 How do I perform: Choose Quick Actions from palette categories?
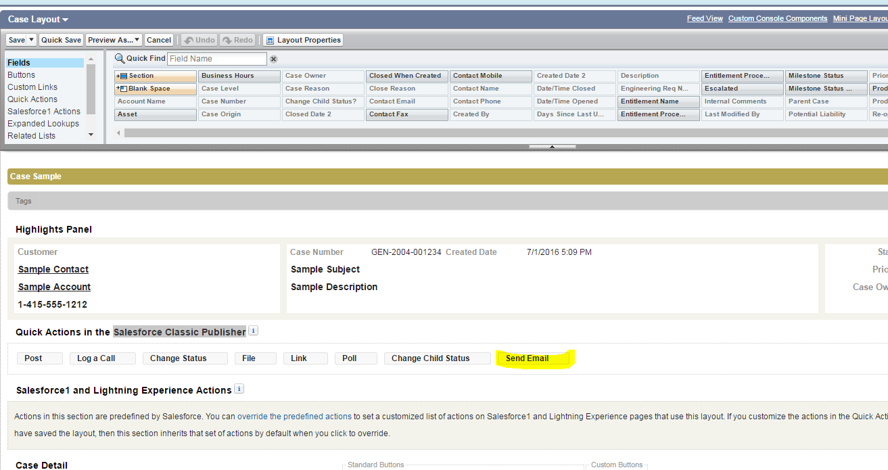pyautogui.click(x=32, y=99)
